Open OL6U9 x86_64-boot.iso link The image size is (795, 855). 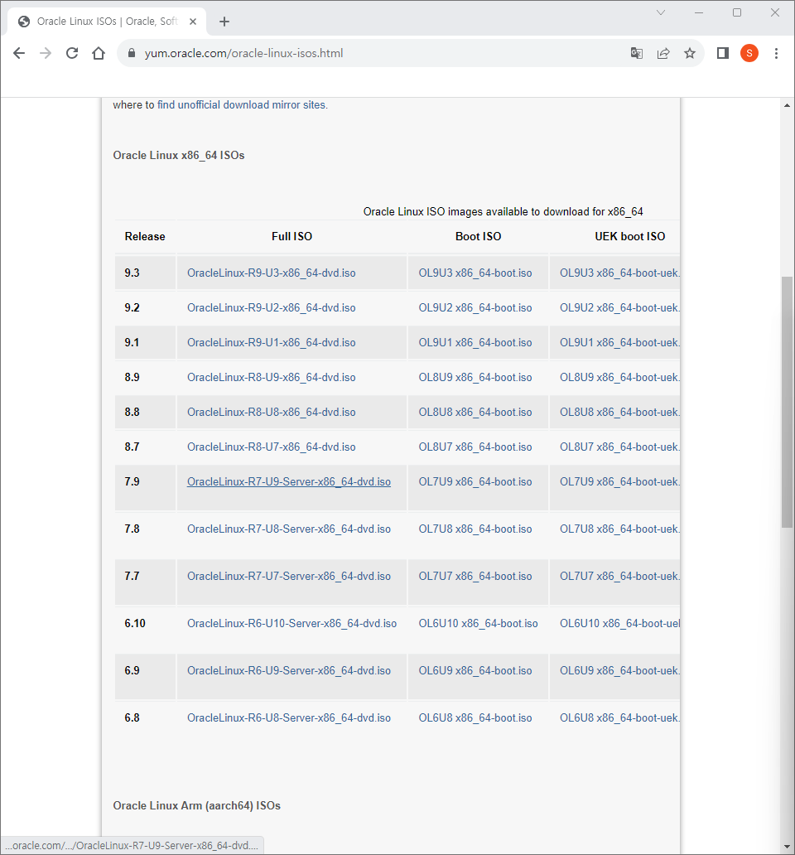(x=475, y=671)
